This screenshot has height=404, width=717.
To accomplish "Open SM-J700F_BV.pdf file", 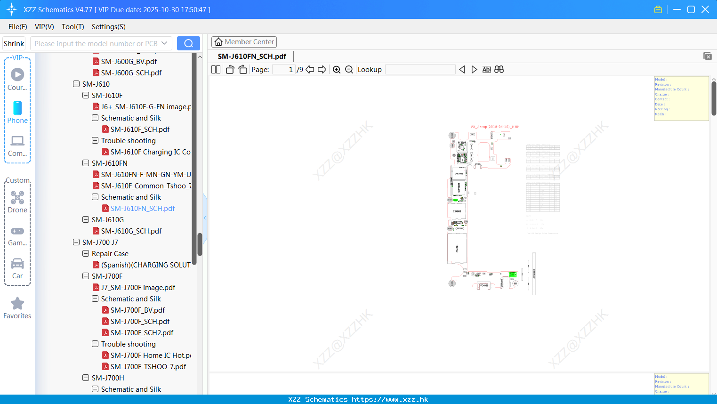I will coord(137,310).
